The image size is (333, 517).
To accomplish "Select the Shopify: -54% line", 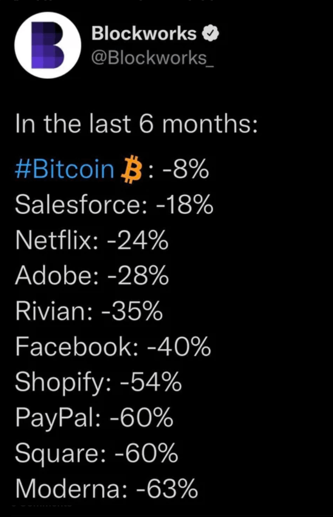I will [x=99, y=383].
